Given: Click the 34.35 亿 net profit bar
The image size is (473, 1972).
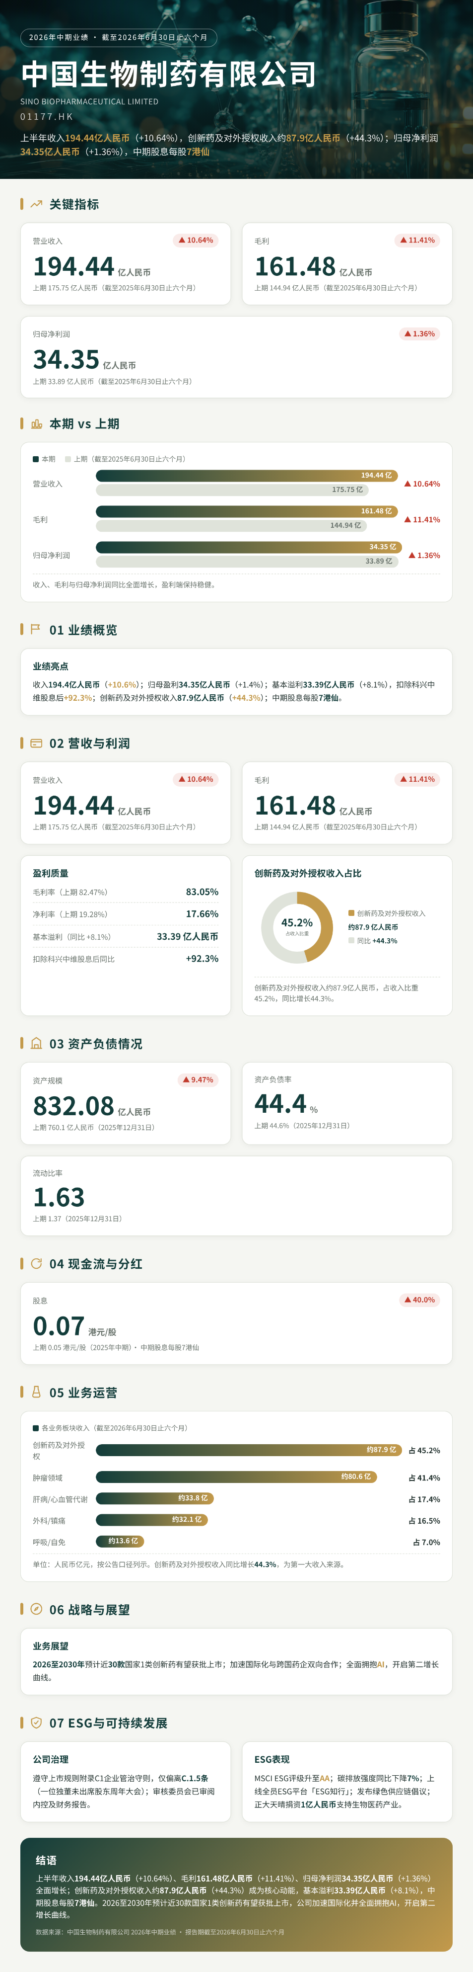Looking at the screenshot, I should 248,547.
